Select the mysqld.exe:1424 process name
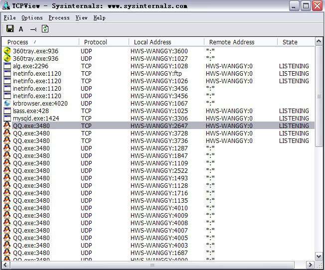Image resolution: width=325 pixels, height=270 pixels. pyautogui.click(x=36, y=119)
